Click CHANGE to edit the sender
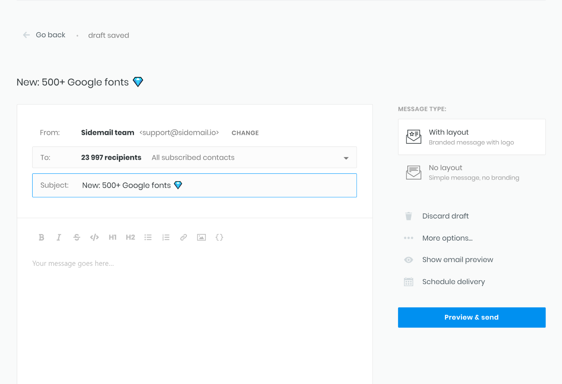 click(x=245, y=133)
